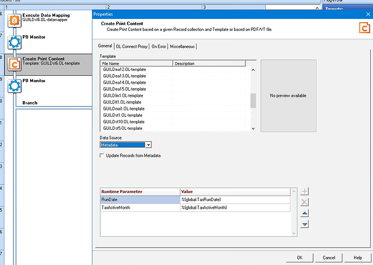Click the Runtime Parameter column header
373x265 pixels.
[x=140, y=192]
